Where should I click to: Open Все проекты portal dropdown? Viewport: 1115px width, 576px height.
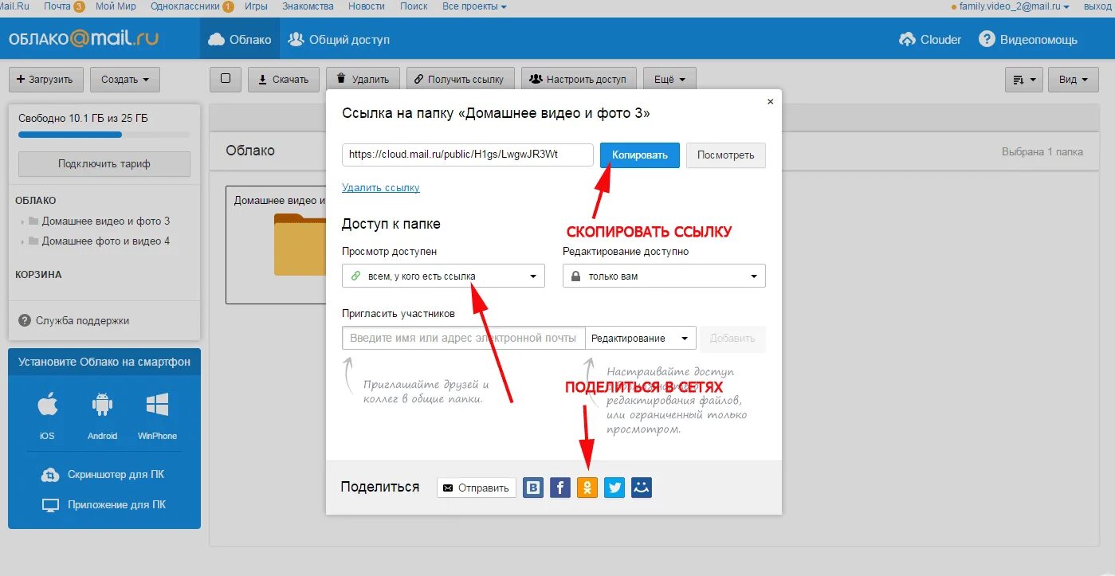tap(474, 6)
